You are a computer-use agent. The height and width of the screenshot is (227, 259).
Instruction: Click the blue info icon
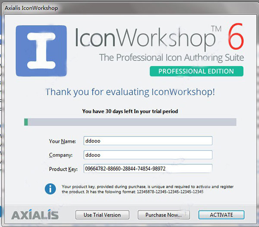click(x=51, y=189)
